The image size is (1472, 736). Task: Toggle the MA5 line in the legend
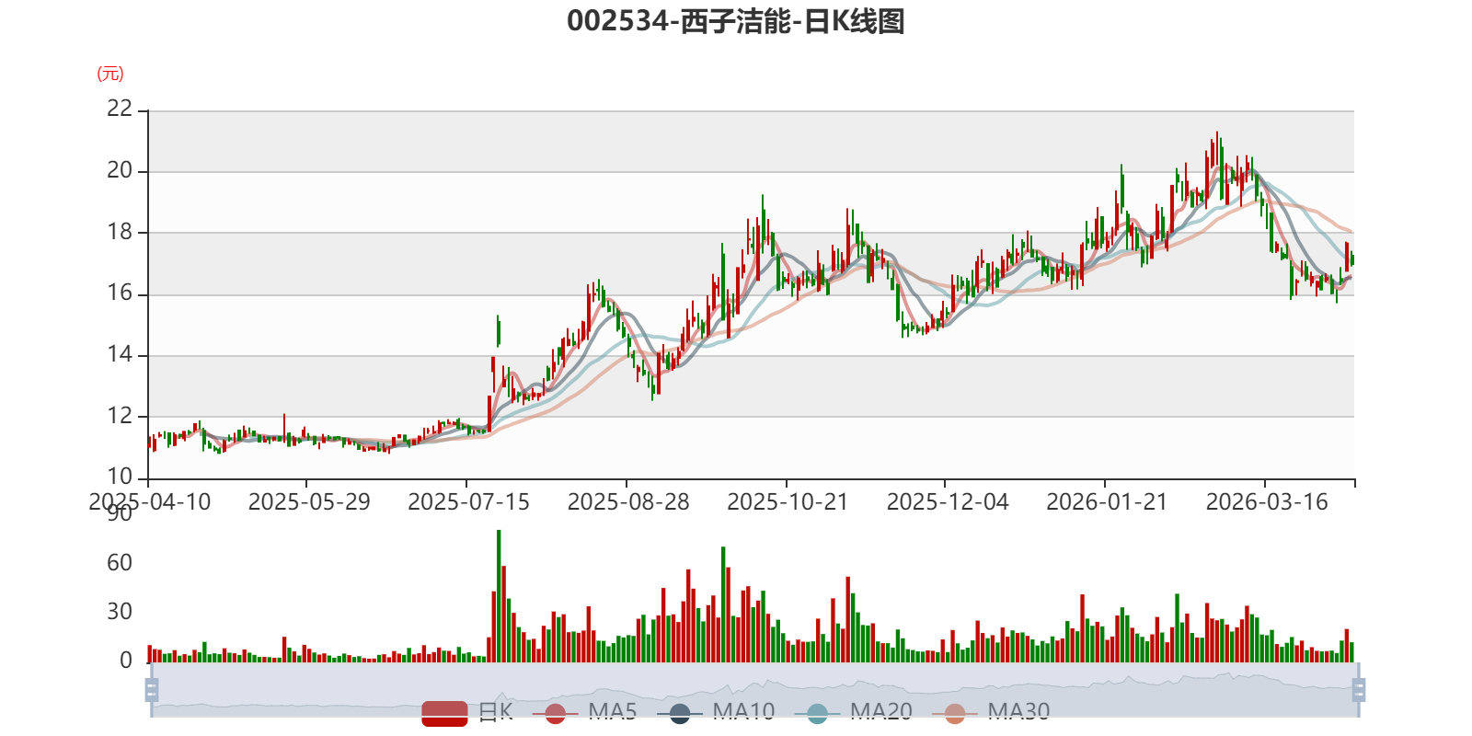pos(585,712)
